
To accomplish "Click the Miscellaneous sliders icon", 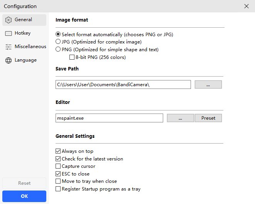I will 8,47.
